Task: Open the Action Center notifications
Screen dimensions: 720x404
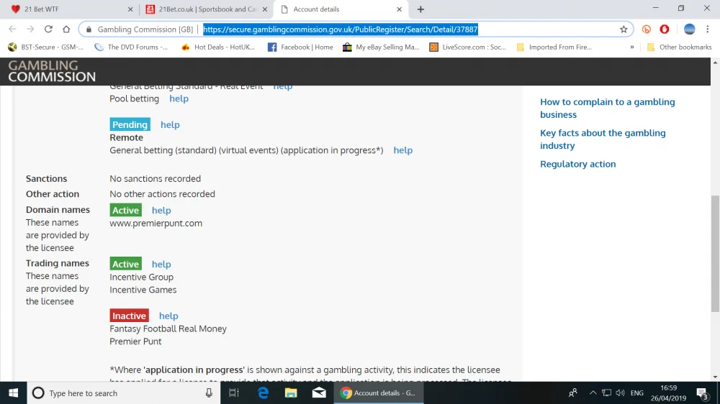Action: [x=702, y=393]
